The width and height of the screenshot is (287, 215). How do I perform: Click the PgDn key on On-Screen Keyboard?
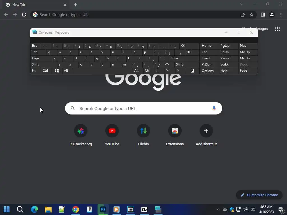click(x=228, y=52)
